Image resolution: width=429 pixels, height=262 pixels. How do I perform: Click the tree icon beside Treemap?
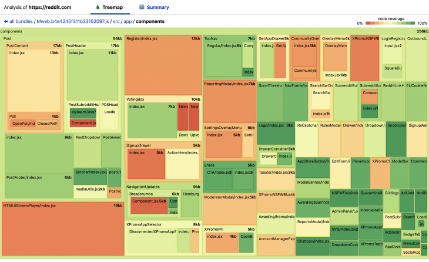[98, 7]
